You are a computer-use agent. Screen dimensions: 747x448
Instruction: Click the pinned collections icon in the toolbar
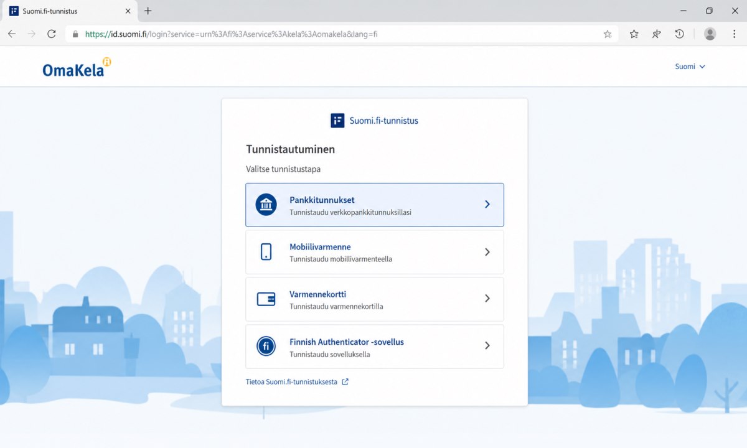[x=657, y=34]
